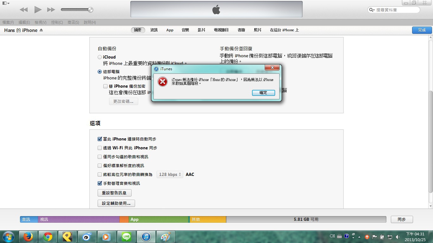Viewport: 433px width, 243px height.
Task: Click the 重設警告訊息 button
Action: coord(114,193)
